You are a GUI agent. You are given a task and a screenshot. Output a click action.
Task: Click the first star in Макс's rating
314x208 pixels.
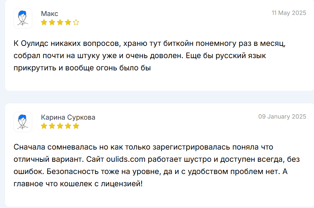pyautogui.click(x=44, y=22)
